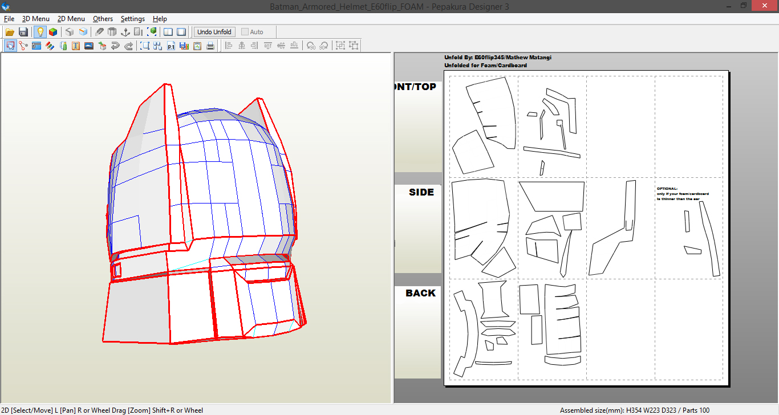Select the pencil edge edit icon
Viewport: 779px width, 415px height.
(x=100, y=32)
